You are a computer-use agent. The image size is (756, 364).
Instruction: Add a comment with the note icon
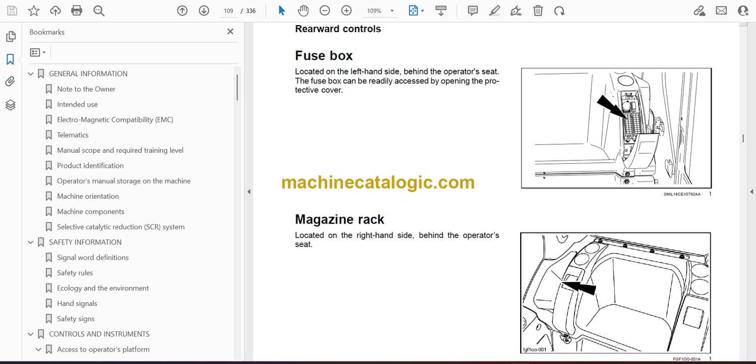click(x=473, y=11)
